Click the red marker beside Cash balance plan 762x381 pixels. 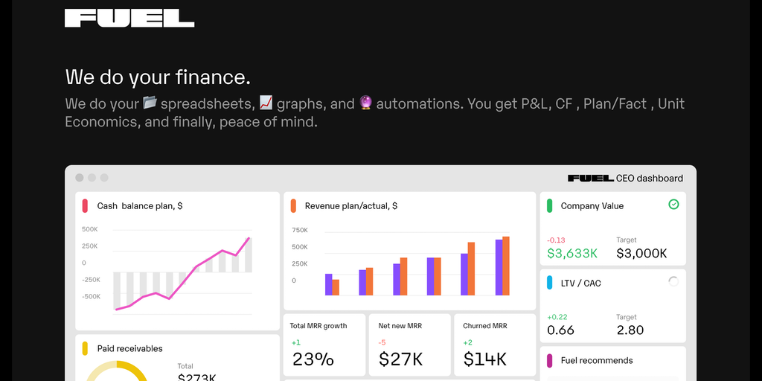pos(86,205)
